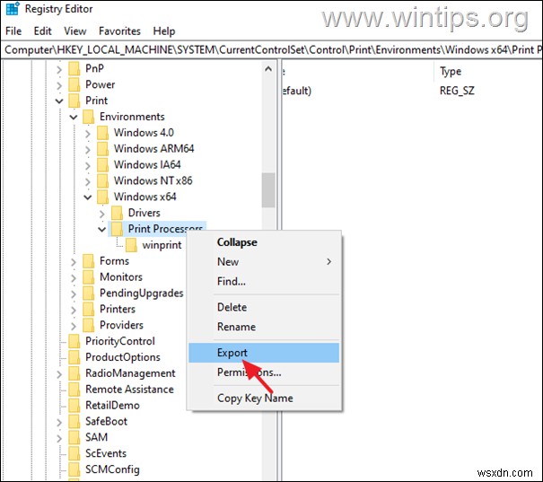Click the Environments folder icon
This screenshot has height=482, width=543.
88,117
